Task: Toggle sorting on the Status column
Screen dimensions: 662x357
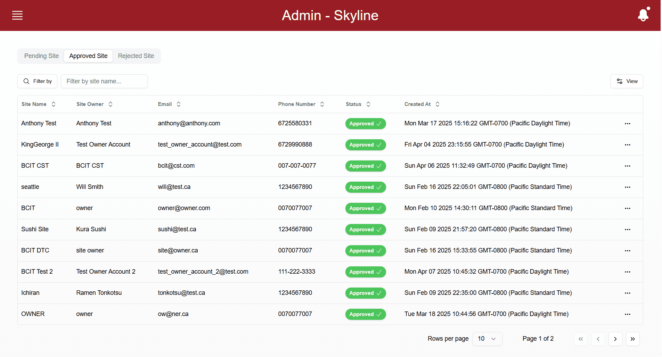Action: point(358,104)
